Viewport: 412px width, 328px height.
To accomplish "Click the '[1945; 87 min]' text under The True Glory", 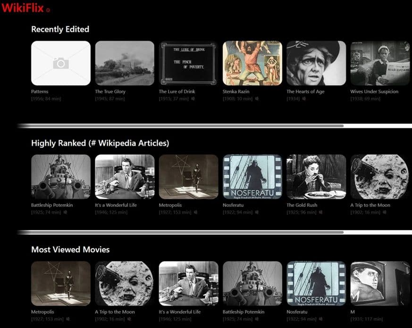I will (110, 98).
